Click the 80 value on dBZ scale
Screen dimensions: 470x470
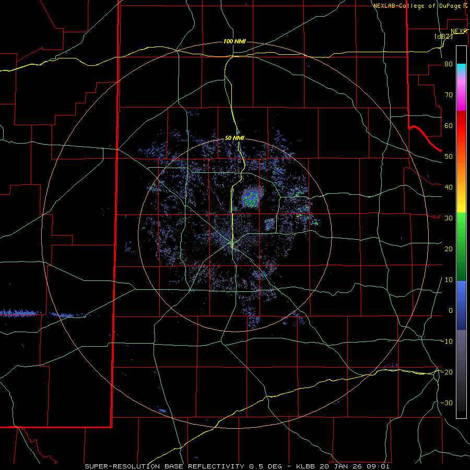(x=449, y=64)
